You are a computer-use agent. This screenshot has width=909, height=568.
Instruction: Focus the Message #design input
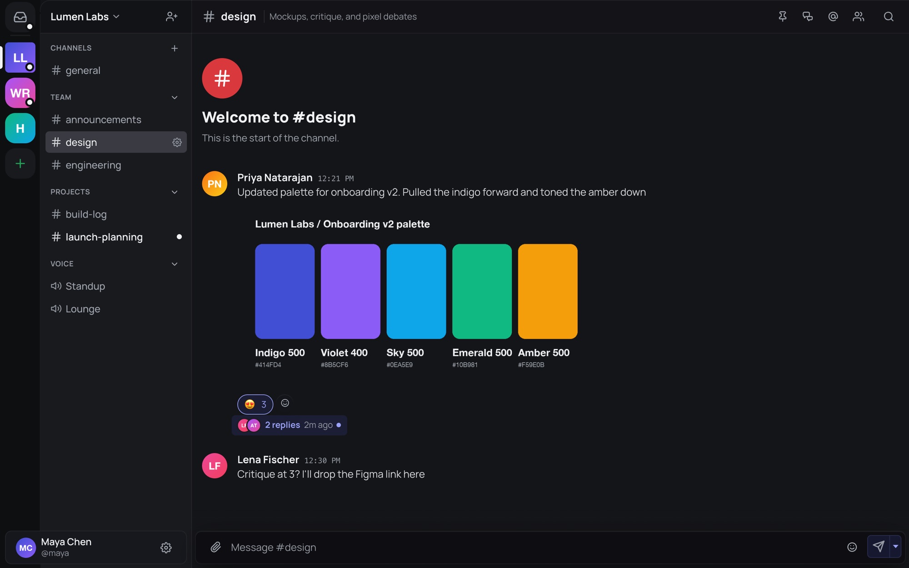536,548
